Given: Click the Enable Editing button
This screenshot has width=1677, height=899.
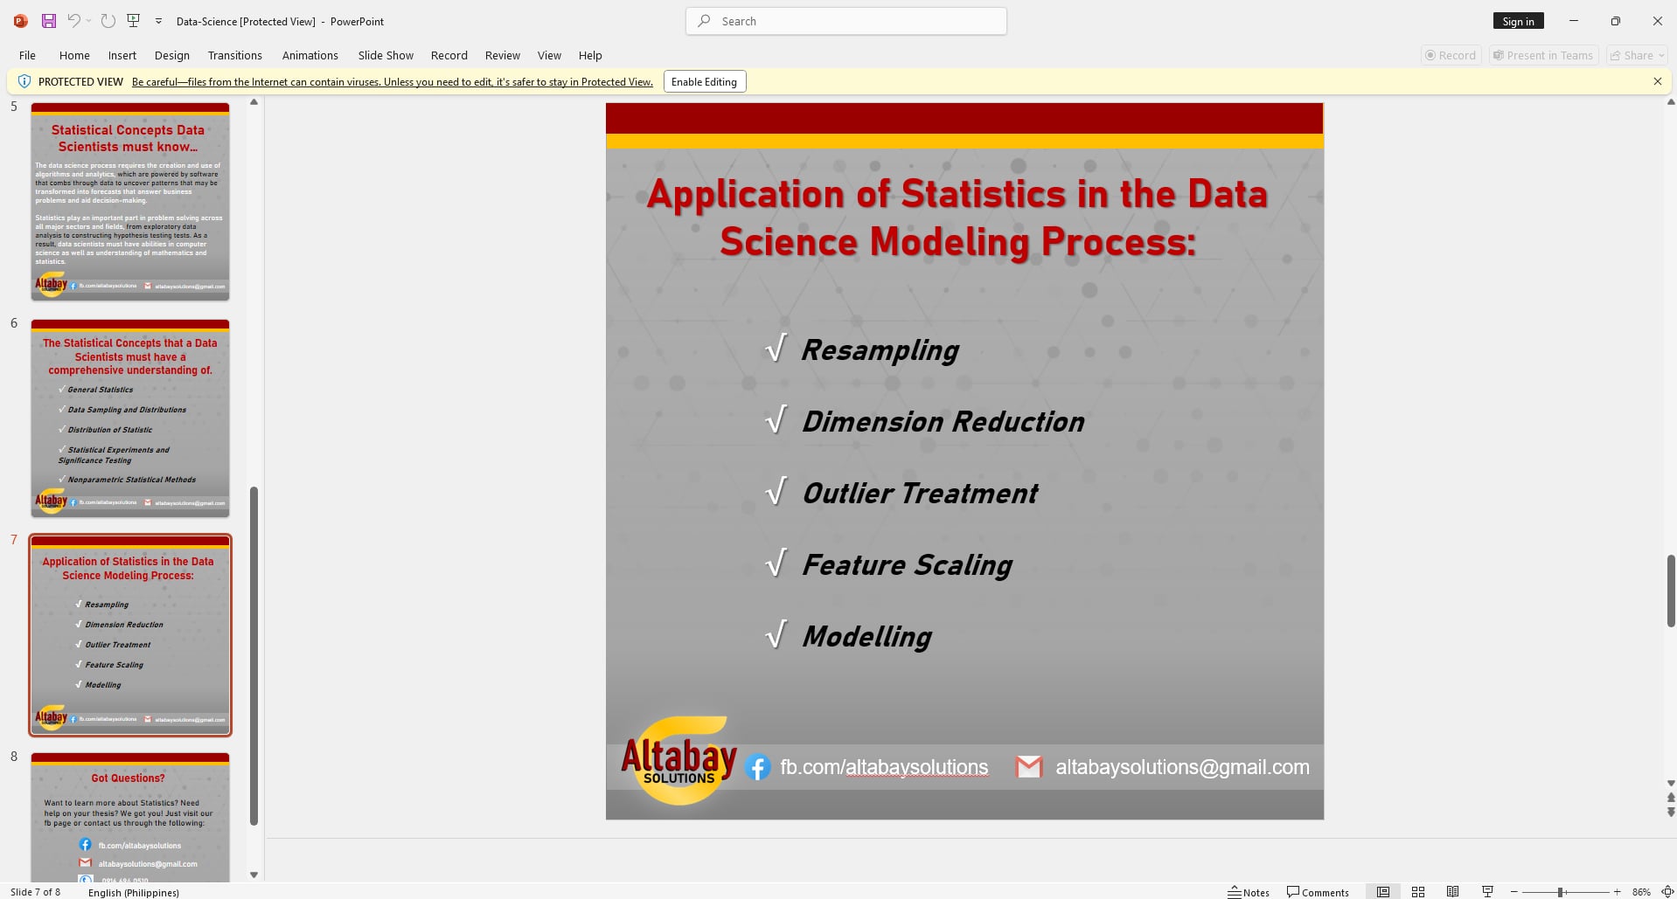Looking at the screenshot, I should click(x=705, y=81).
